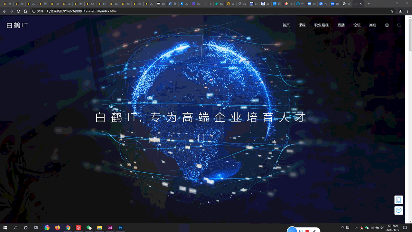Image resolution: width=412 pixels, height=232 pixels.
Task: Toggle the bookmark star in the address bar
Action: [392, 11]
